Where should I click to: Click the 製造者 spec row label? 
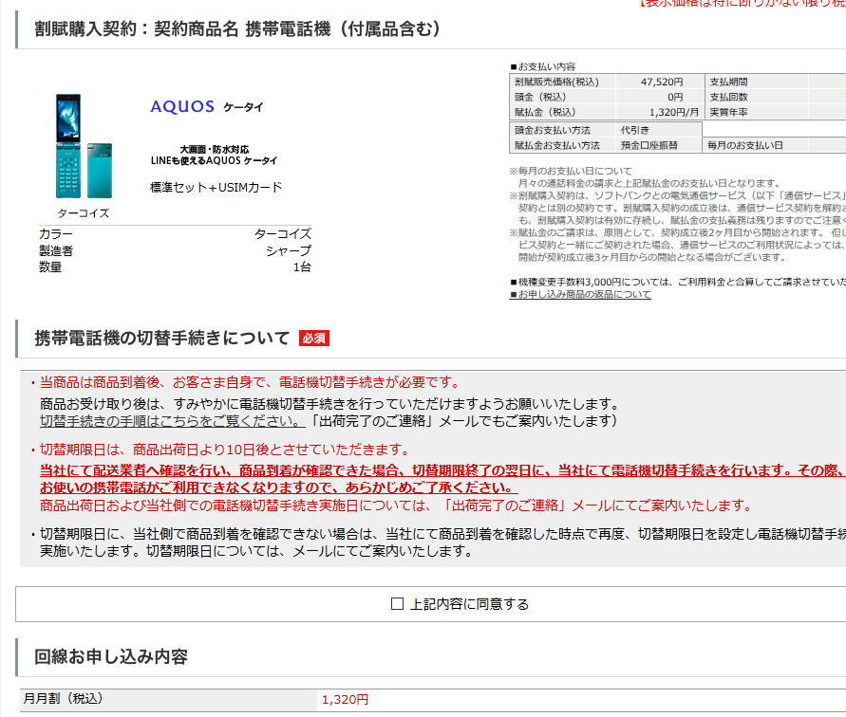56,250
